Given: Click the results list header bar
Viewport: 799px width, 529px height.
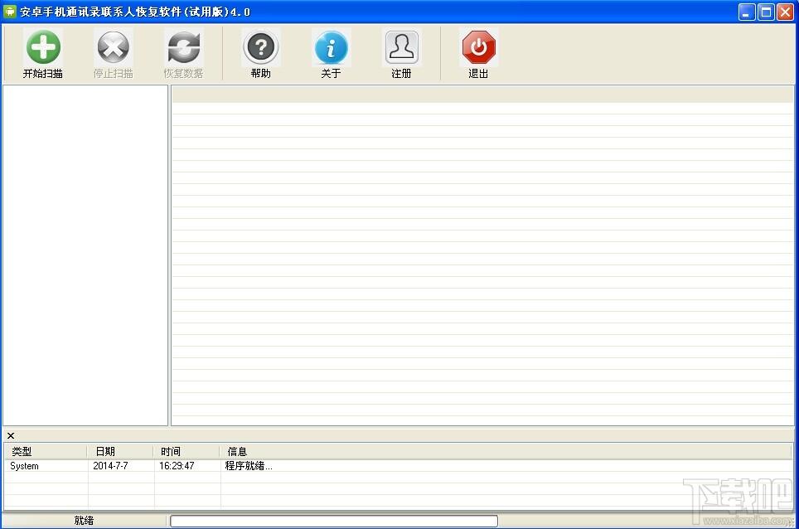Looking at the screenshot, I should coord(482,95).
